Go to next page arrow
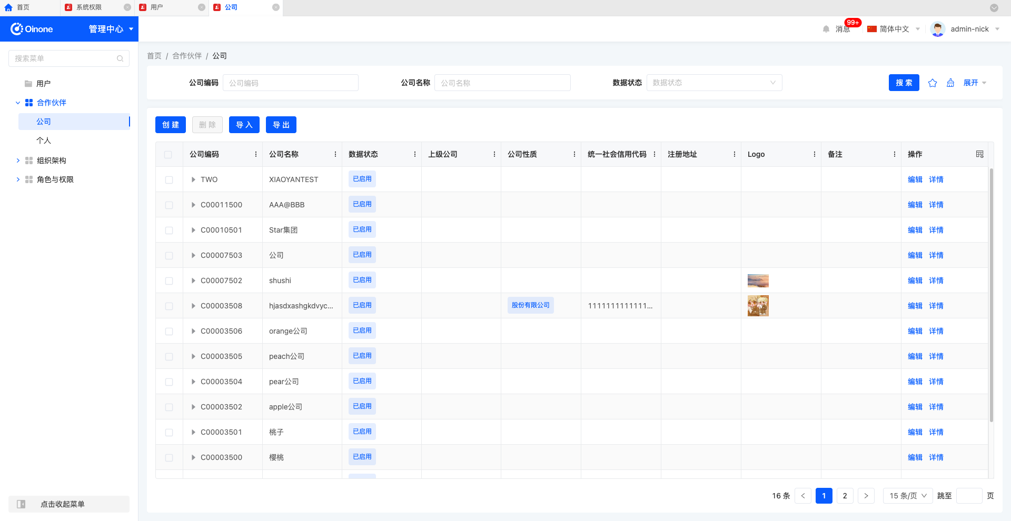 pos(866,496)
